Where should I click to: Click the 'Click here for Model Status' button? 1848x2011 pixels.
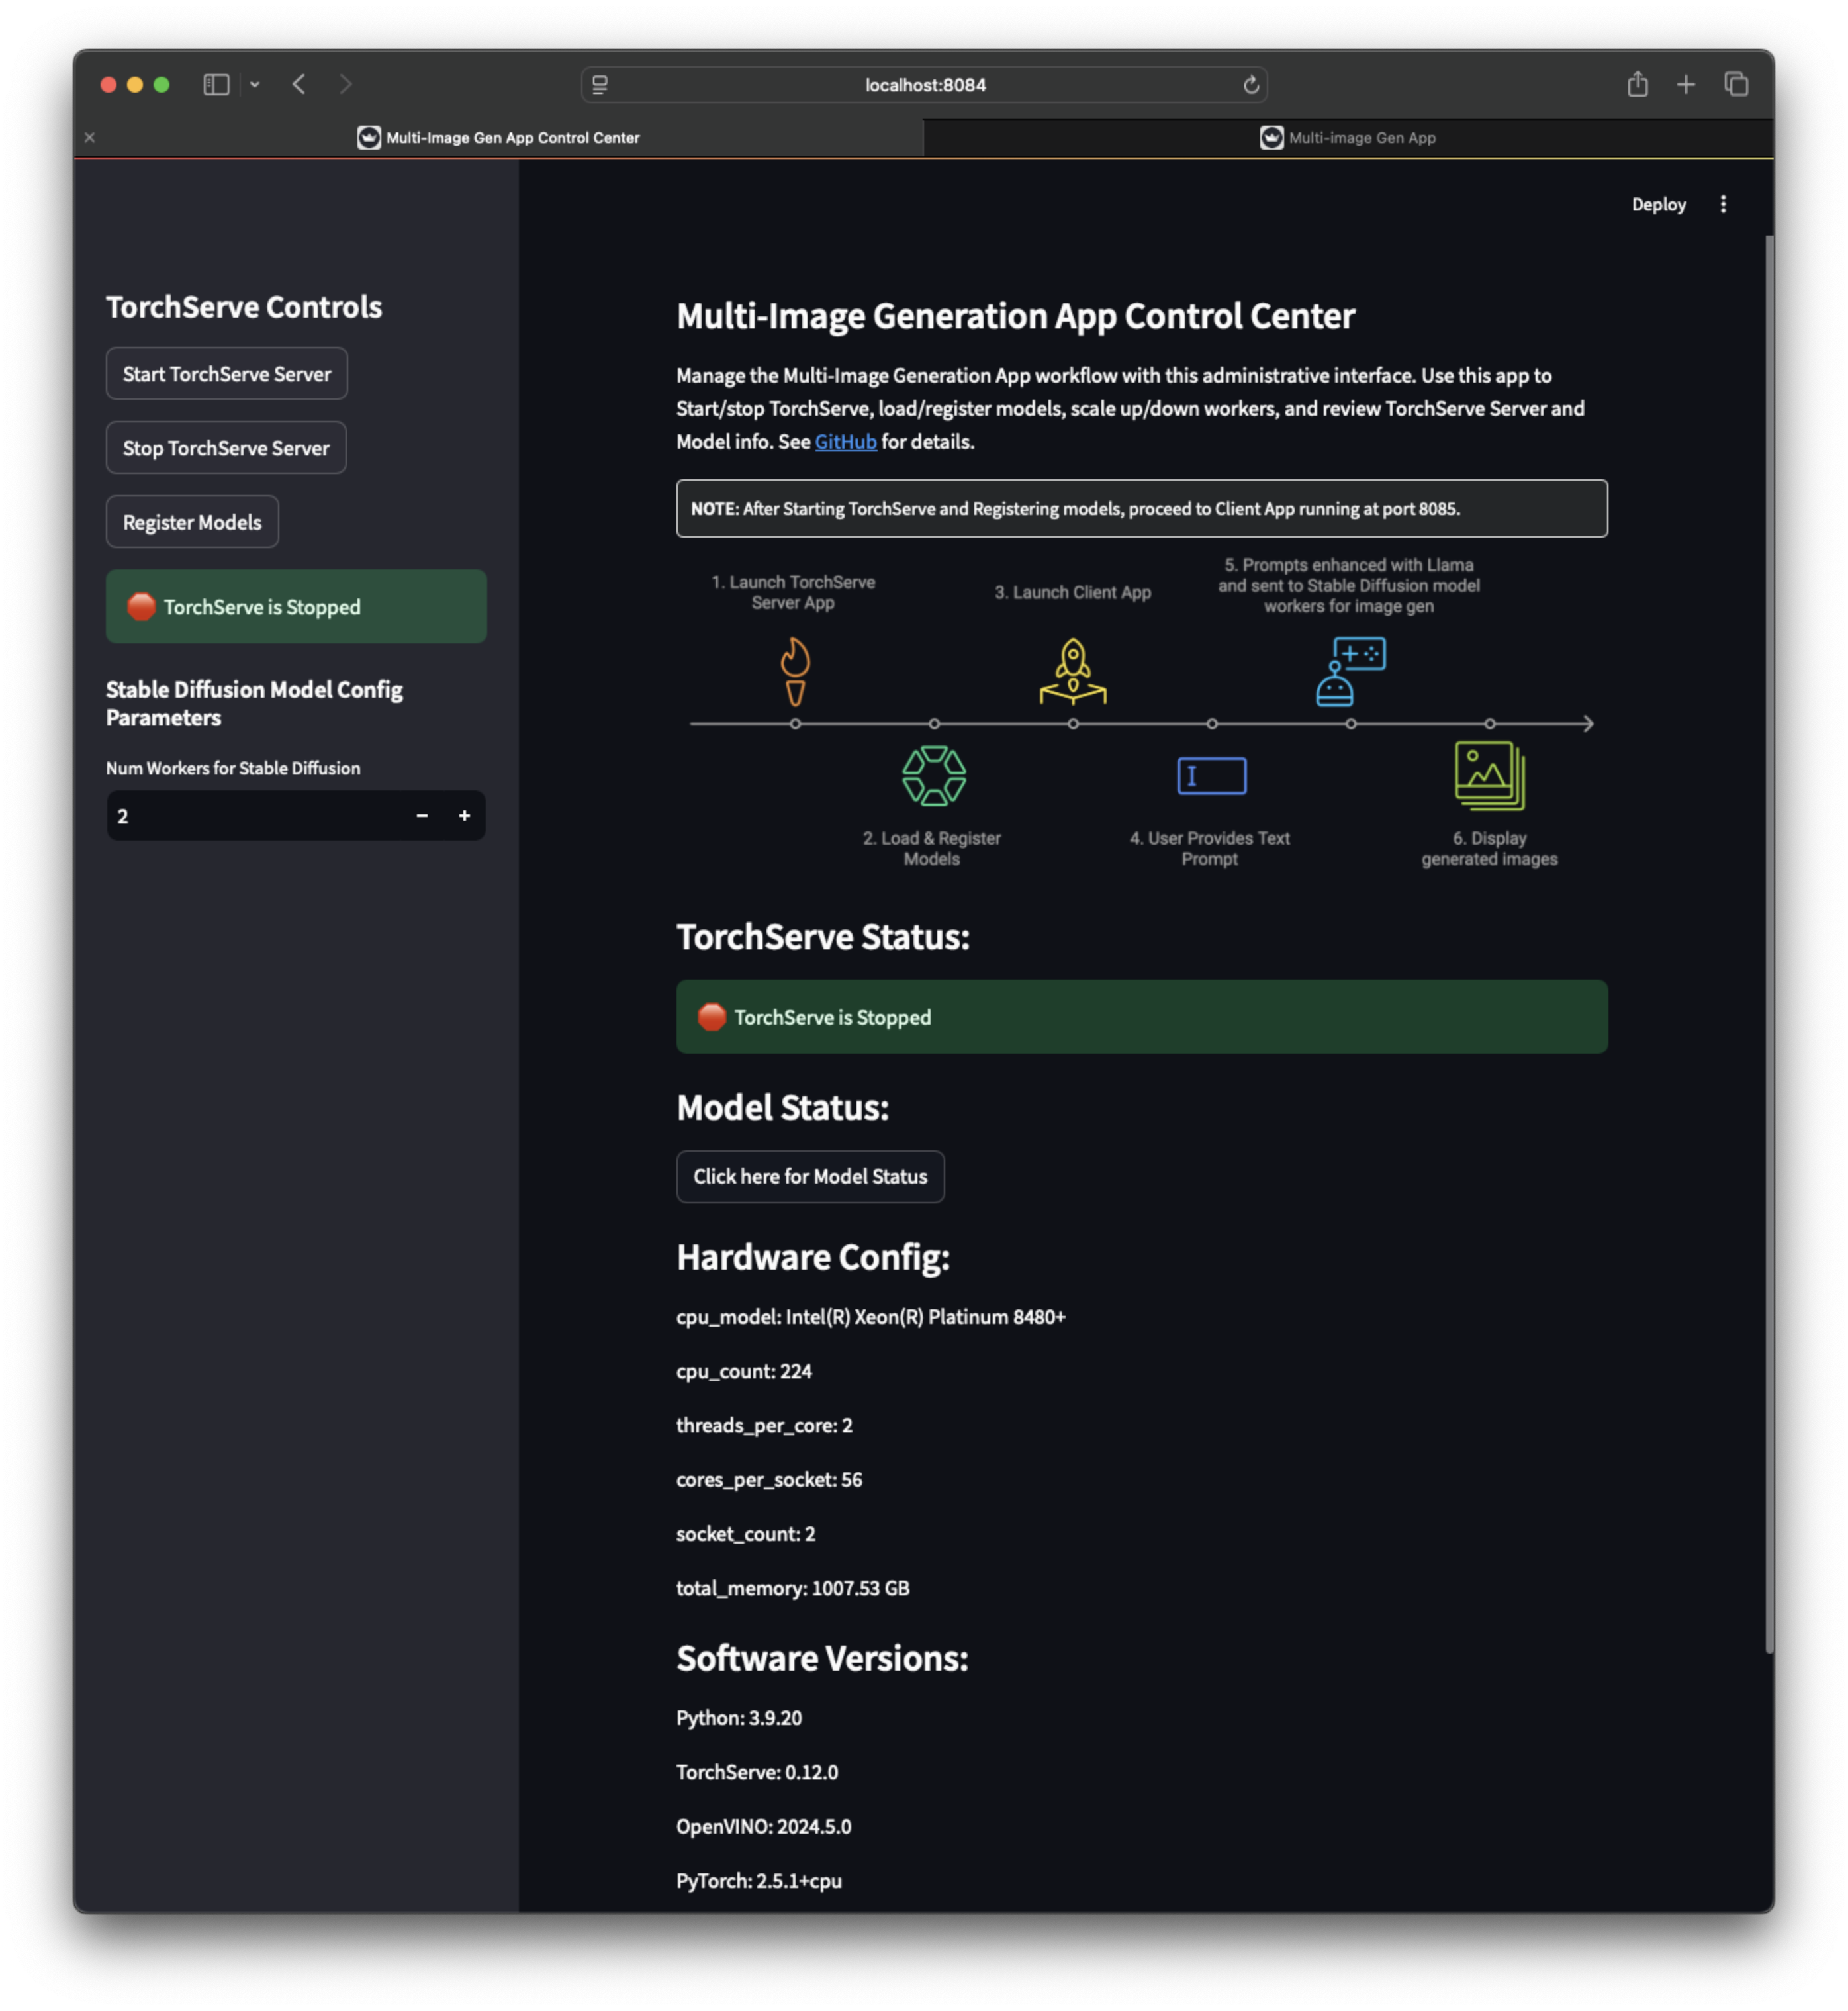tap(810, 1177)
